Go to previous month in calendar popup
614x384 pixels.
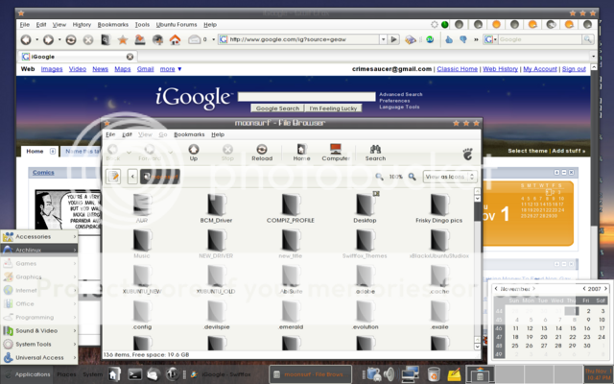point(496,289)
